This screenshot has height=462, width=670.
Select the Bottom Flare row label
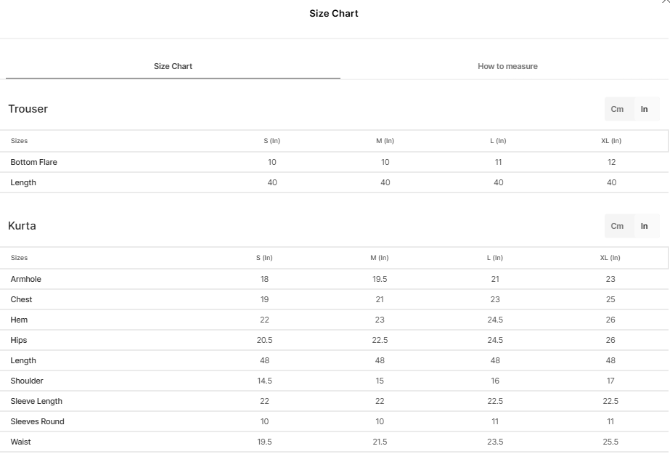[x=33, y=162]
